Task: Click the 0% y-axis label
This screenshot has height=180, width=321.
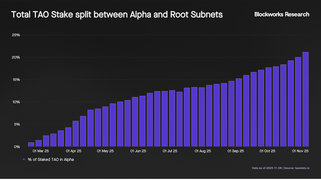Action: (x=17, y=147)
